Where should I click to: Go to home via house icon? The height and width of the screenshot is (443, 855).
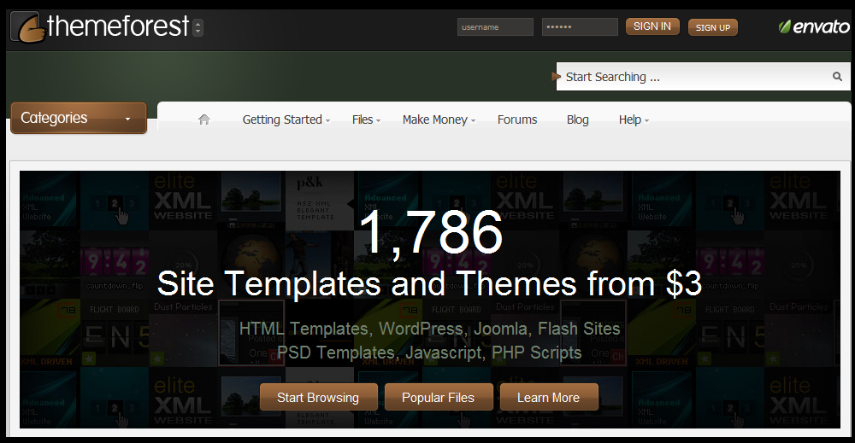coord(204,119)
